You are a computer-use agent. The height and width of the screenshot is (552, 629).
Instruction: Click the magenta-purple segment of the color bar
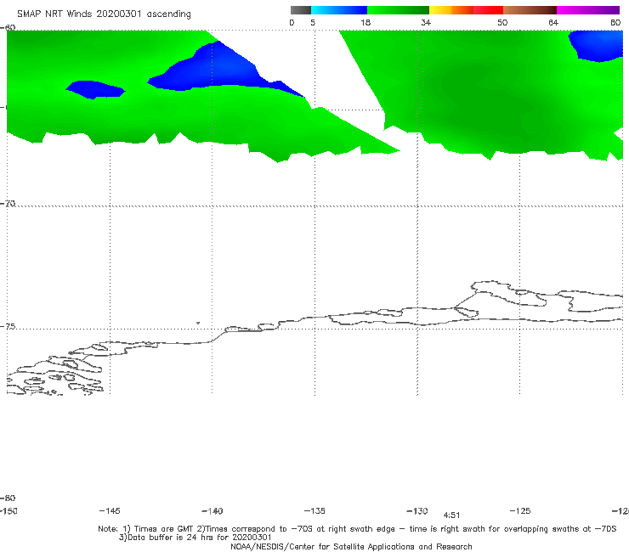pos(588,10)
